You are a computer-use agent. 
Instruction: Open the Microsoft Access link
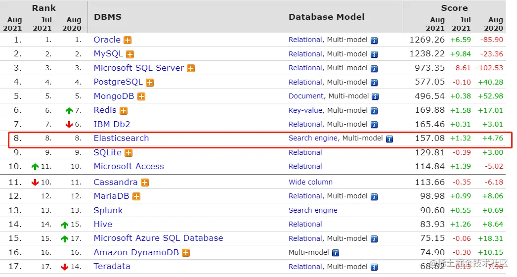pos(129,166)
